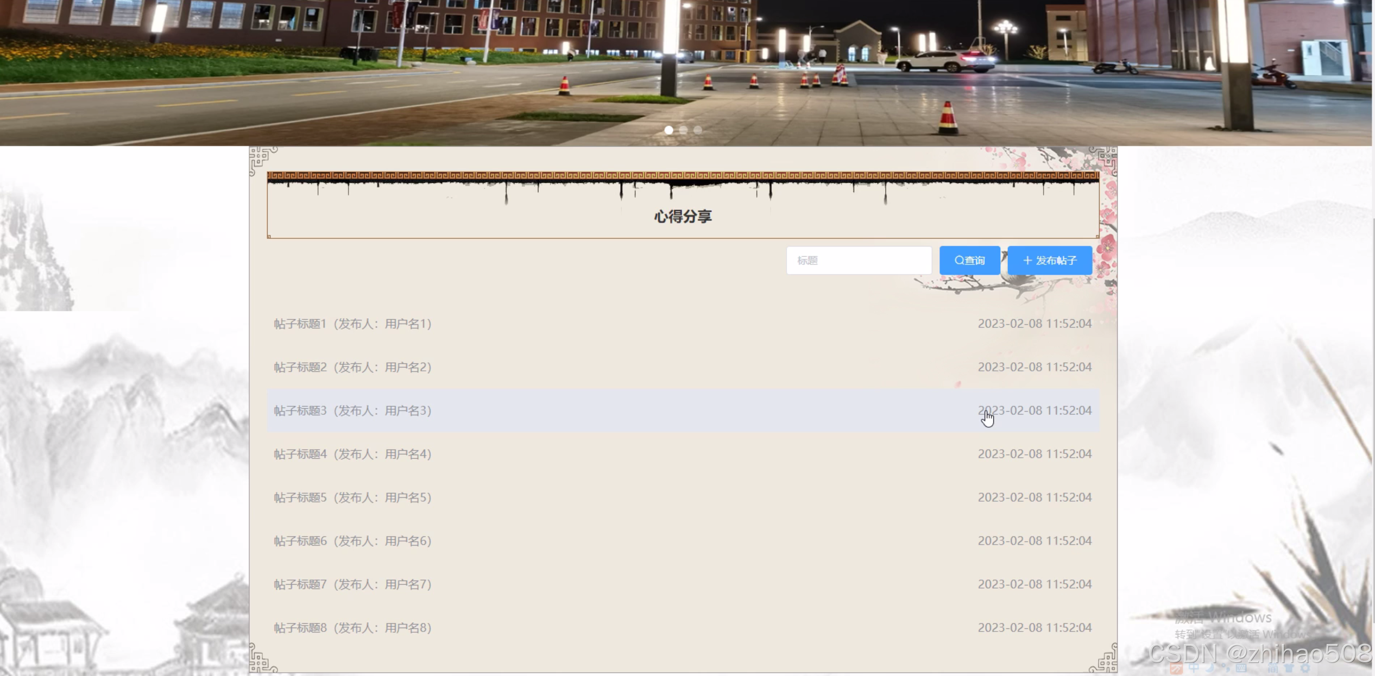Focus the 标题 search input field

(x=859, y=261)
